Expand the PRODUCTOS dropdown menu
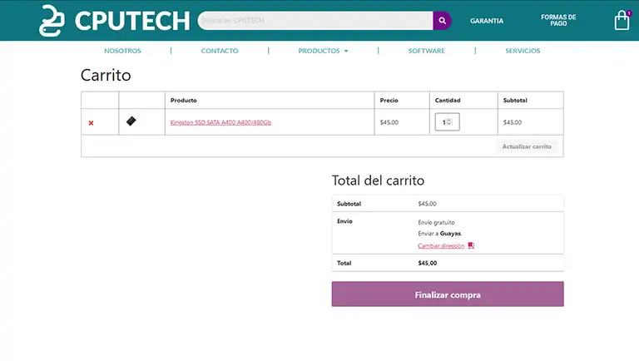The height and width of the screenshot is (361, 639). pos(323,51)
